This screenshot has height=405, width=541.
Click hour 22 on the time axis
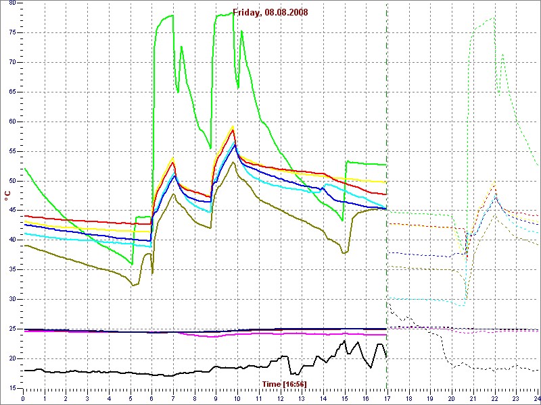495,397
